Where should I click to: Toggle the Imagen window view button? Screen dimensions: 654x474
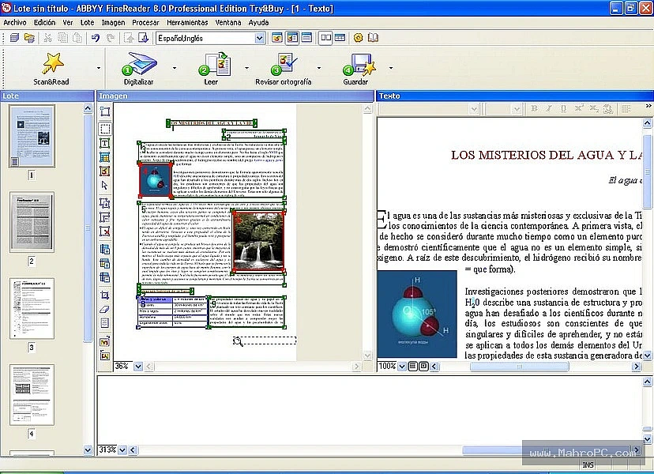292,38
